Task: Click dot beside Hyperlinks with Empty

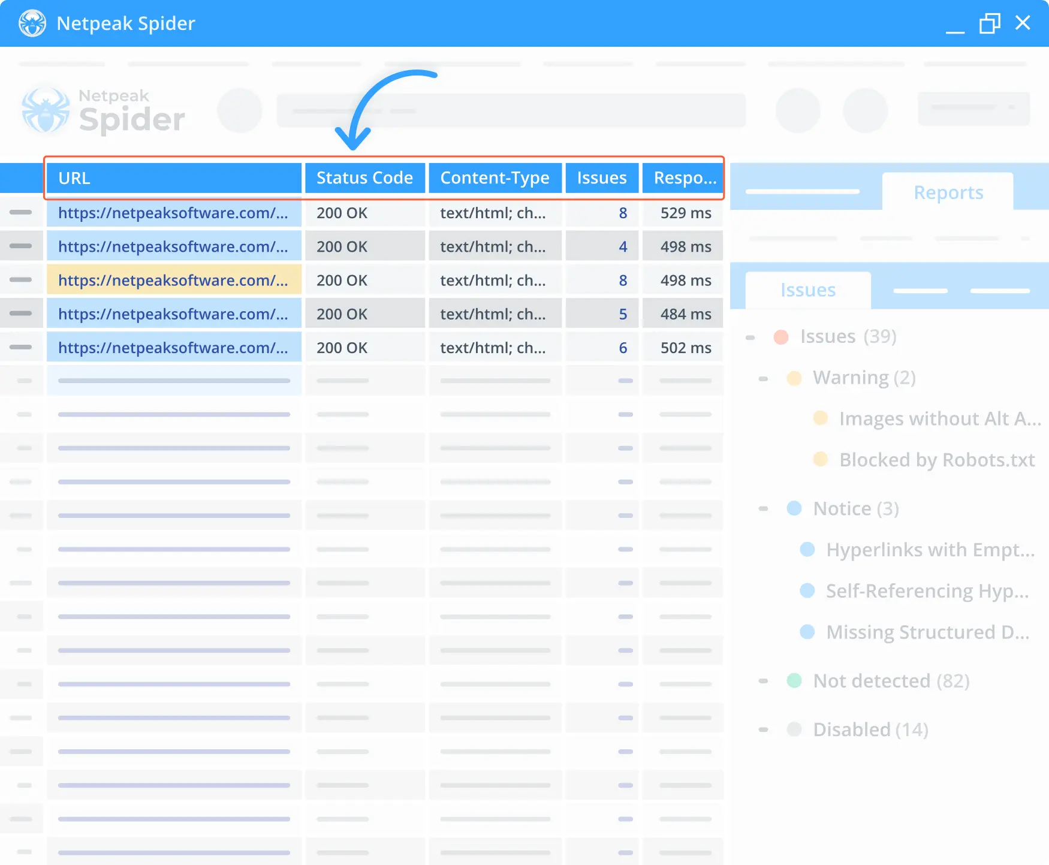Action: coord(807,549)
